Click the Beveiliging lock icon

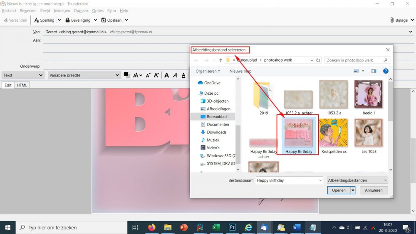point(67,20)
